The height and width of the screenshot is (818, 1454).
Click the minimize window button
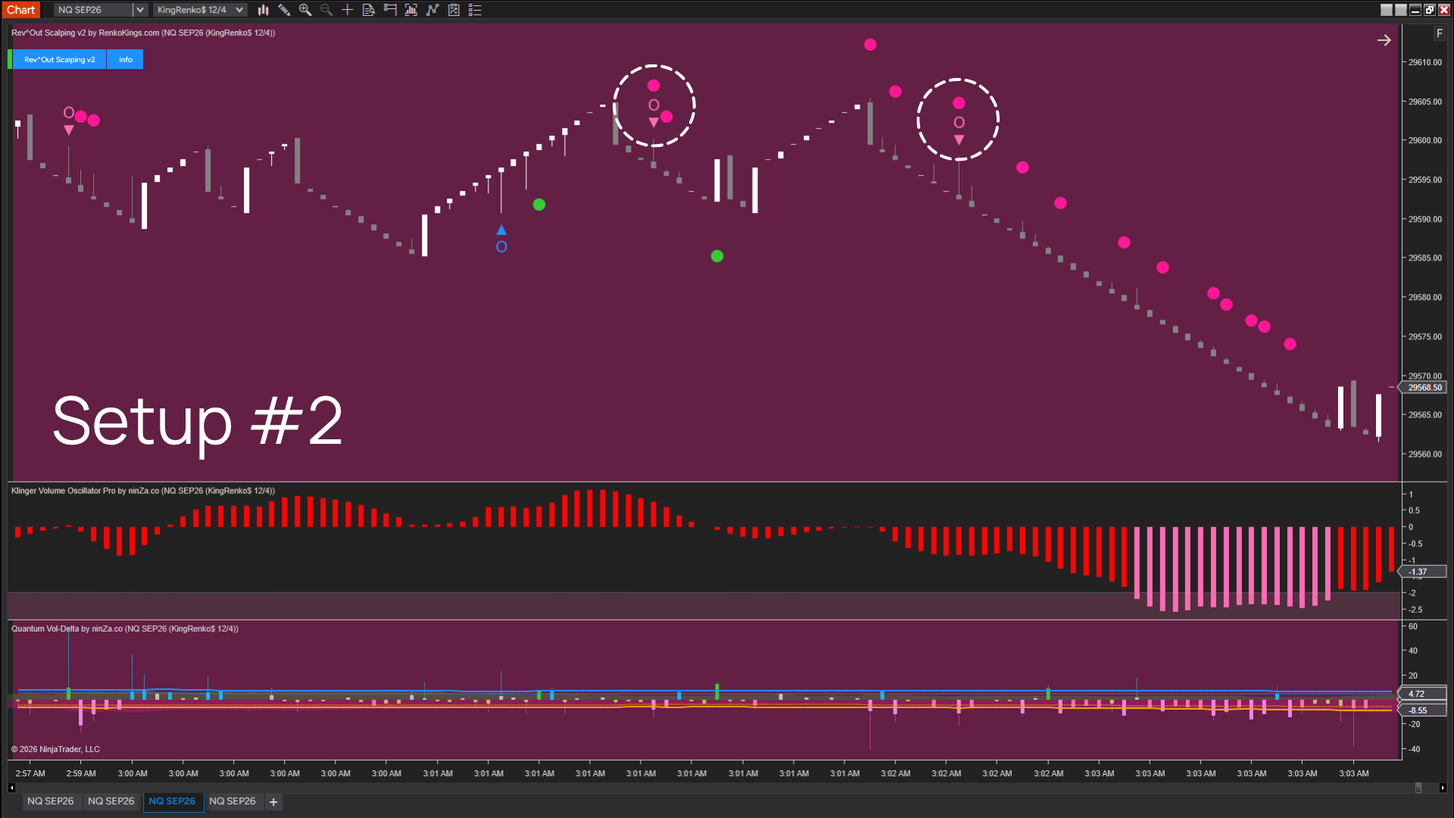[x=1415, y=10]
